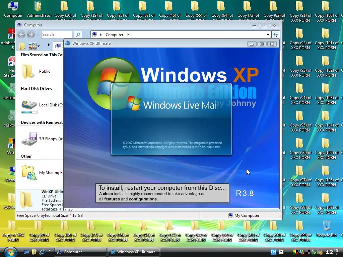The image size is (343, 257).
Task: Select the Adobe Reader 8 desktop shortcut
Action: click(9, 39)
